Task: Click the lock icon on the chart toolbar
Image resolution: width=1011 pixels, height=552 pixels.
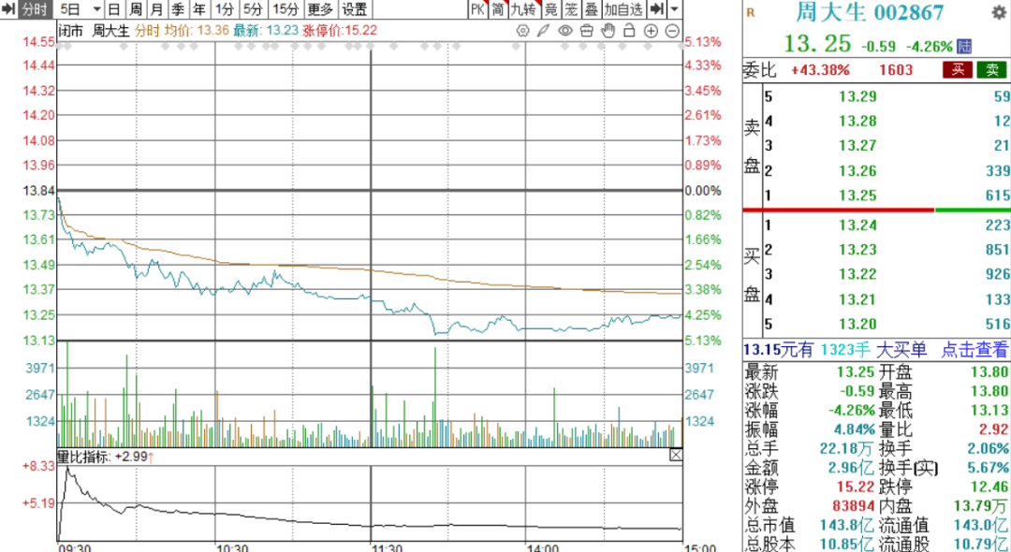Action: (626, 31)
